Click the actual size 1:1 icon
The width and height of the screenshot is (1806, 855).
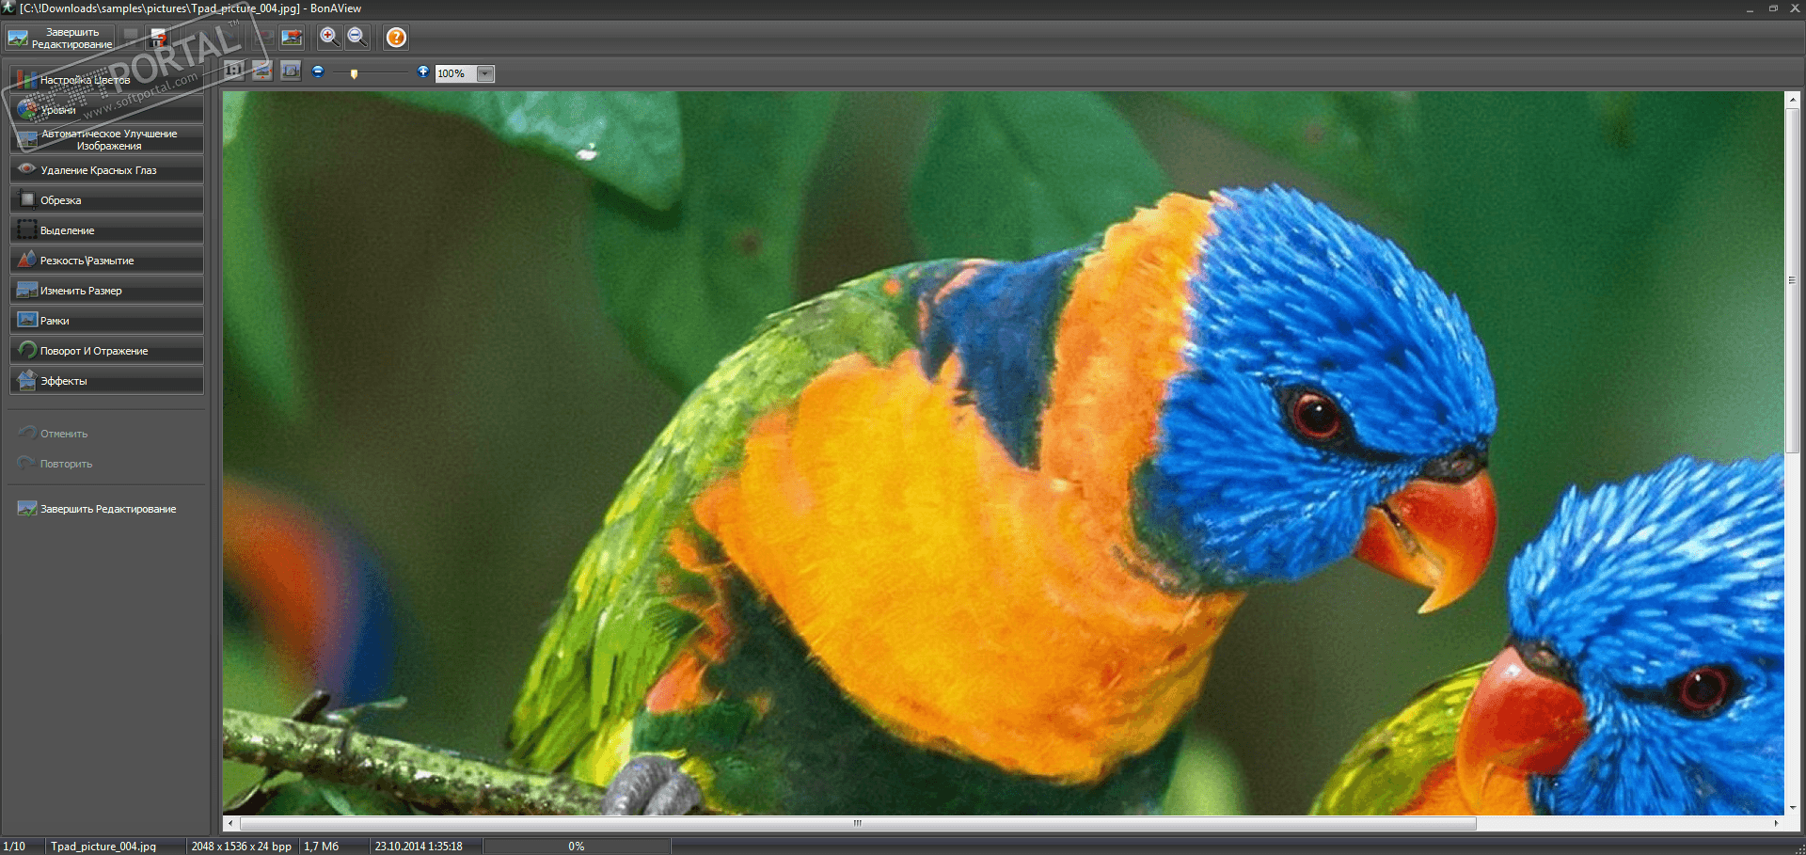(234, 71)
